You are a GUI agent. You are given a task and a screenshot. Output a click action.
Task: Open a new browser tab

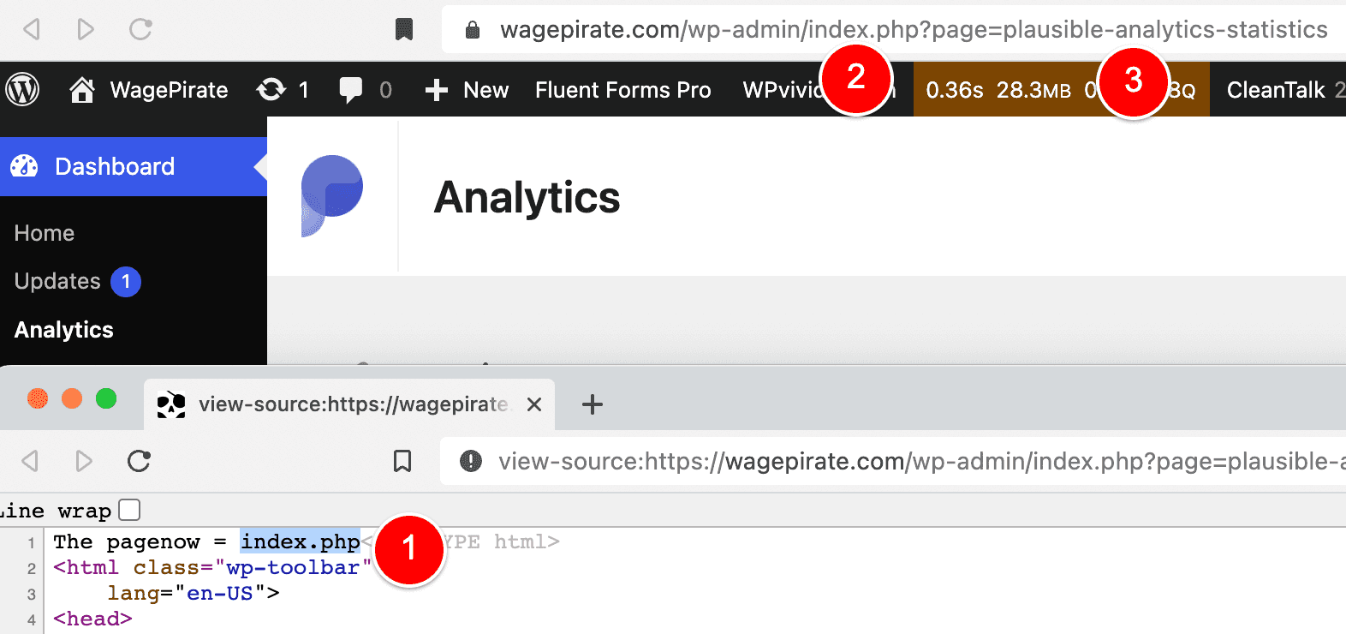click(x=593, y=404)
